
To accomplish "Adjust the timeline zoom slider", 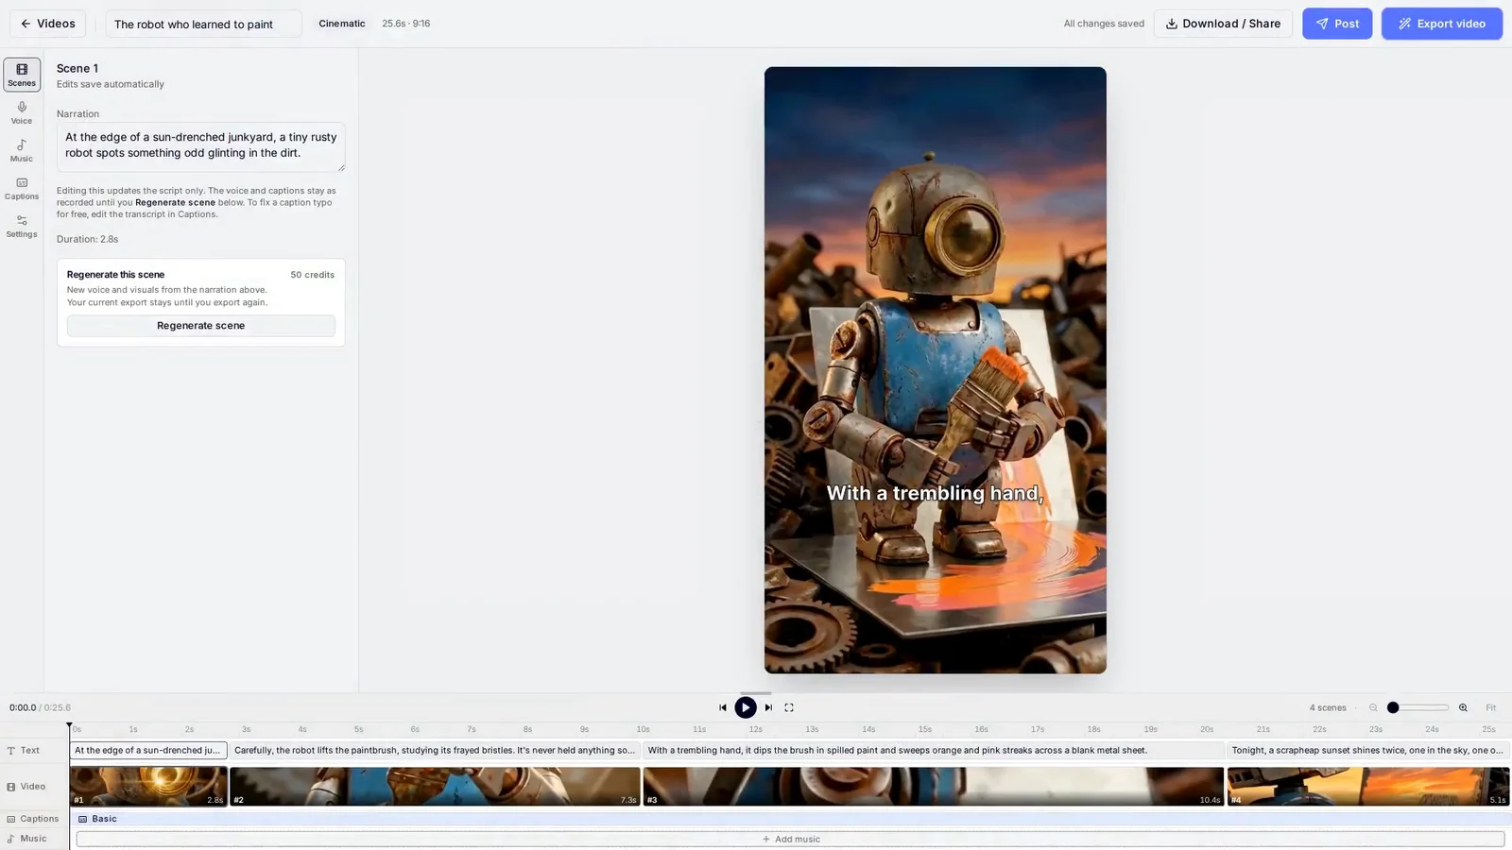I will point(1417,707).
